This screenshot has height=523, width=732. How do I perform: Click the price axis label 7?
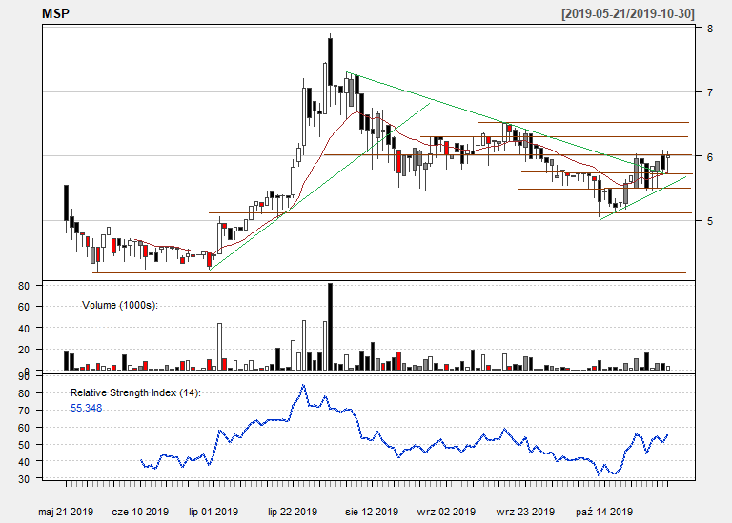(x=709, y=92)
